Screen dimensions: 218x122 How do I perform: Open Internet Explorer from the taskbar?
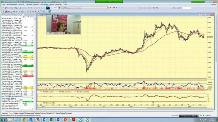point(17,120)
